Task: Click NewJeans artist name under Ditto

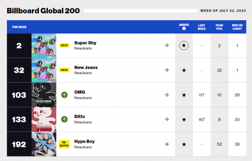Action: 83,122
